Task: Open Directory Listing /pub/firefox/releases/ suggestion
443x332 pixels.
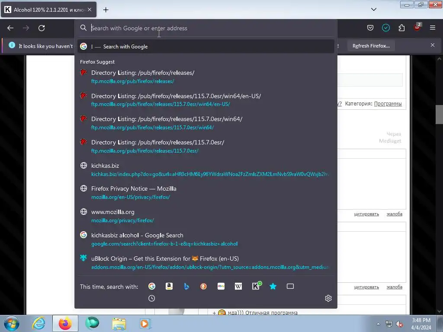Action: 206,77
